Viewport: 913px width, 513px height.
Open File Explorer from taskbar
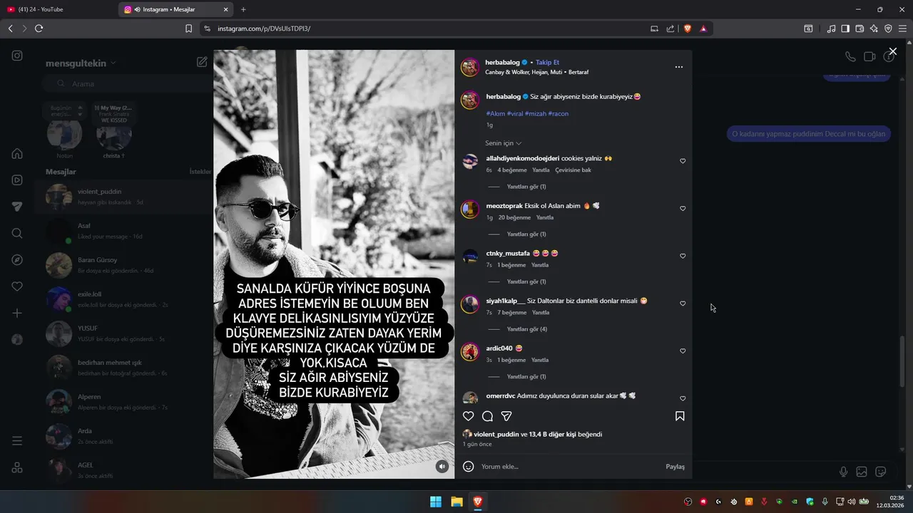[x=456, y=502]
